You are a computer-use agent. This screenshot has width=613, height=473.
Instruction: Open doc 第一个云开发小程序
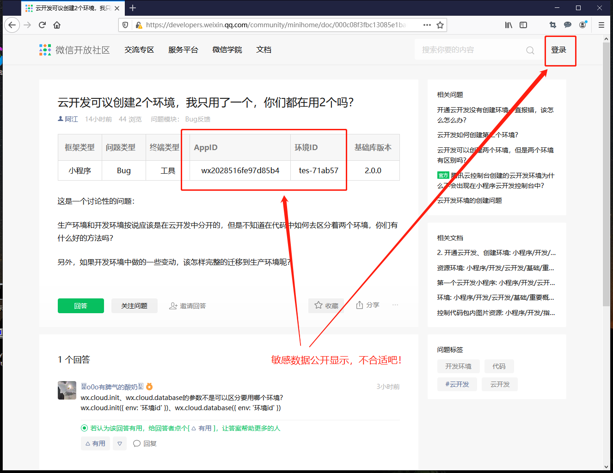[496, 283]
